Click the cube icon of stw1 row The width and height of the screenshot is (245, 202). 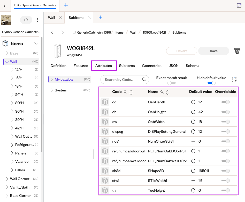pos(105,181)
